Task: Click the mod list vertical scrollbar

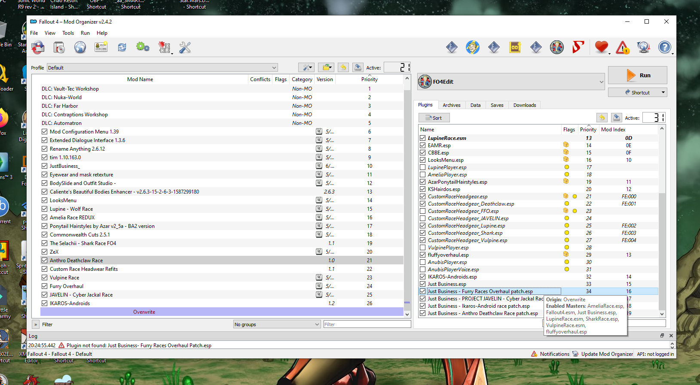Action: tap(407, 197)
